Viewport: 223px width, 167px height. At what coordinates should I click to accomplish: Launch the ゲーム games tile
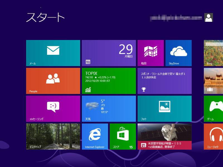213,109
